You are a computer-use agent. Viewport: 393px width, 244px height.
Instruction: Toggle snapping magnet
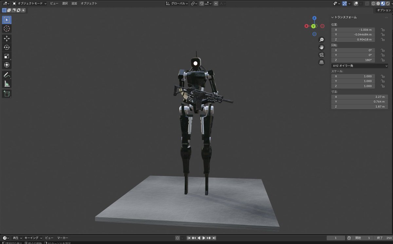tap(202, 4)
